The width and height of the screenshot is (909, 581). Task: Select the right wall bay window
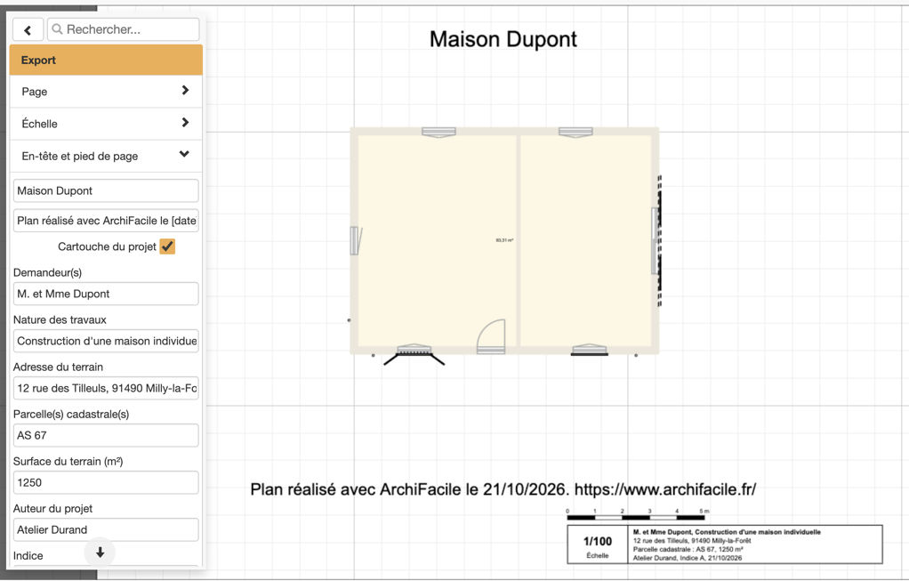(x=656, y=240)
